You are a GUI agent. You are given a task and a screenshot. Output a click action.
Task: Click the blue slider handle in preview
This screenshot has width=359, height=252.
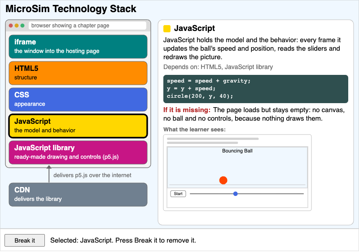pos(235,194)
